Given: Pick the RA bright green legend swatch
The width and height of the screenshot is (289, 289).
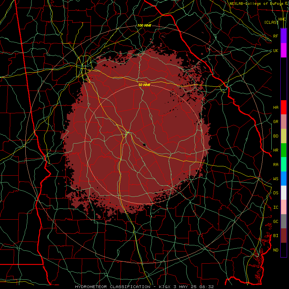Looking at the screenshot, I should click(284, 164).
